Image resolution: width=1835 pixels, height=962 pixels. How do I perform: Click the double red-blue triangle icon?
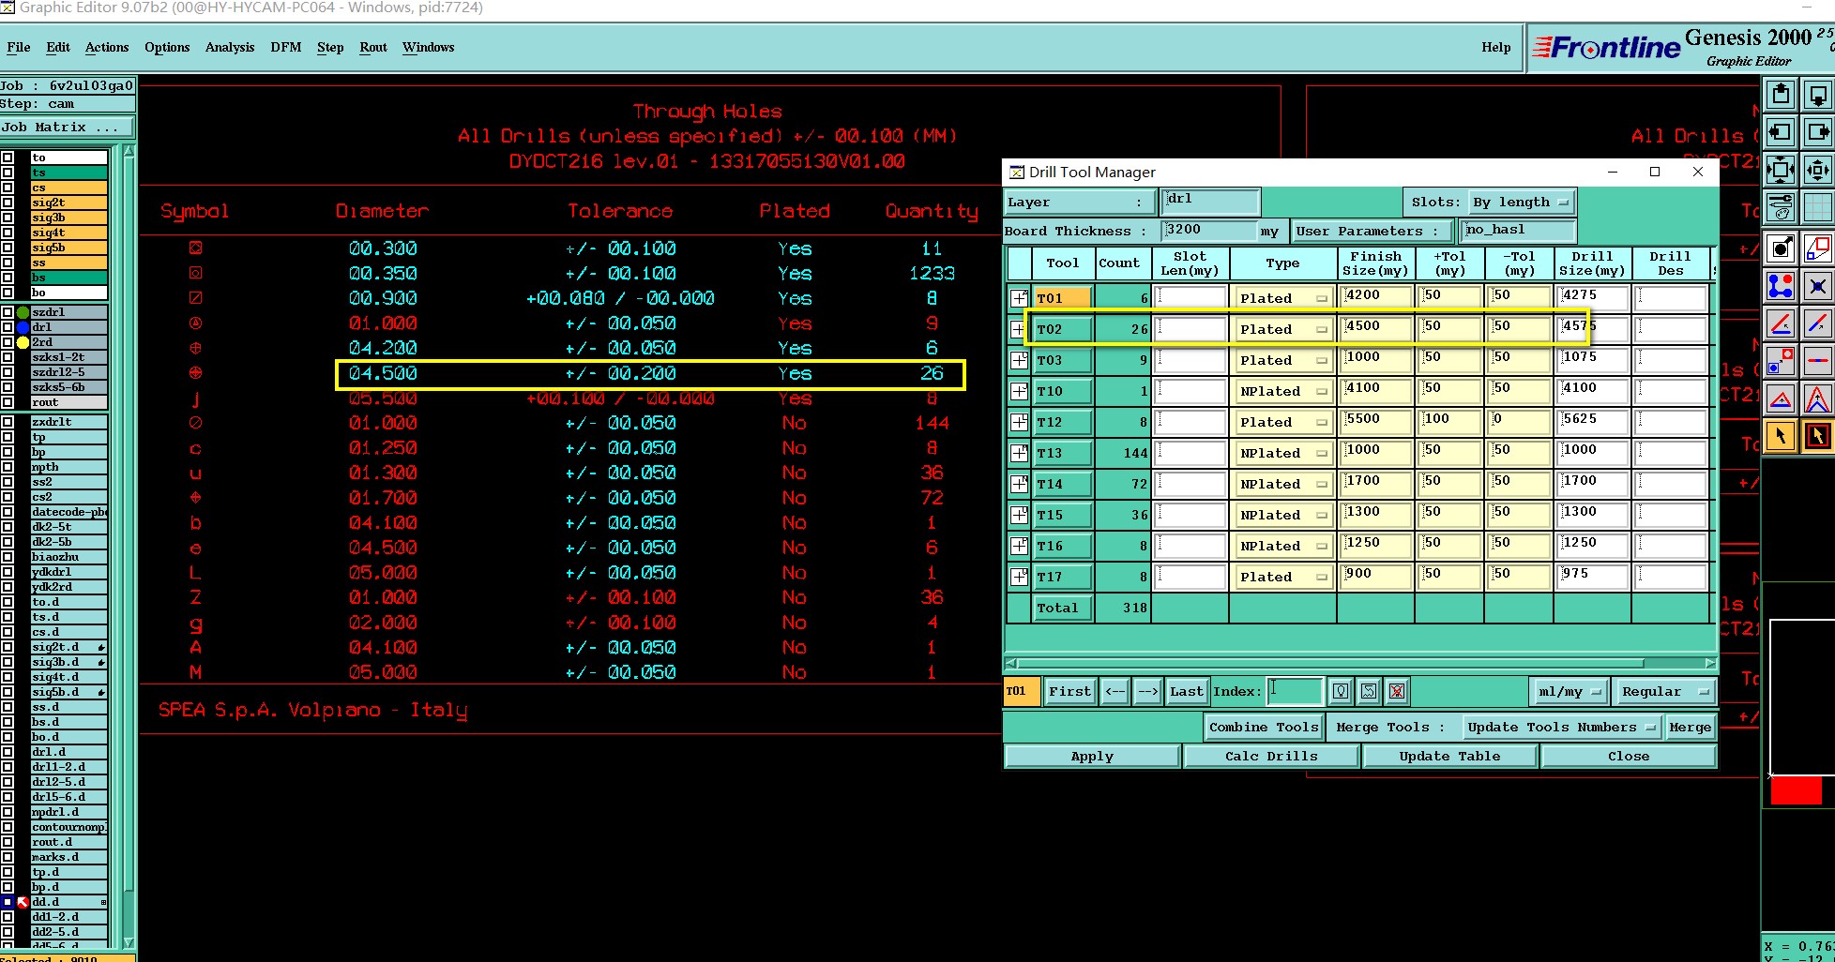1817,398
